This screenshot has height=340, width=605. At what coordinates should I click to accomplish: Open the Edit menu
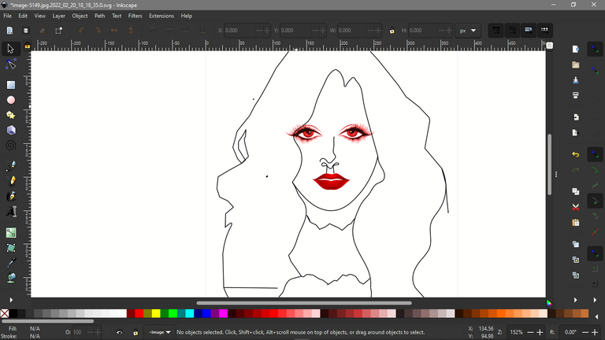(x=23, y=16)
